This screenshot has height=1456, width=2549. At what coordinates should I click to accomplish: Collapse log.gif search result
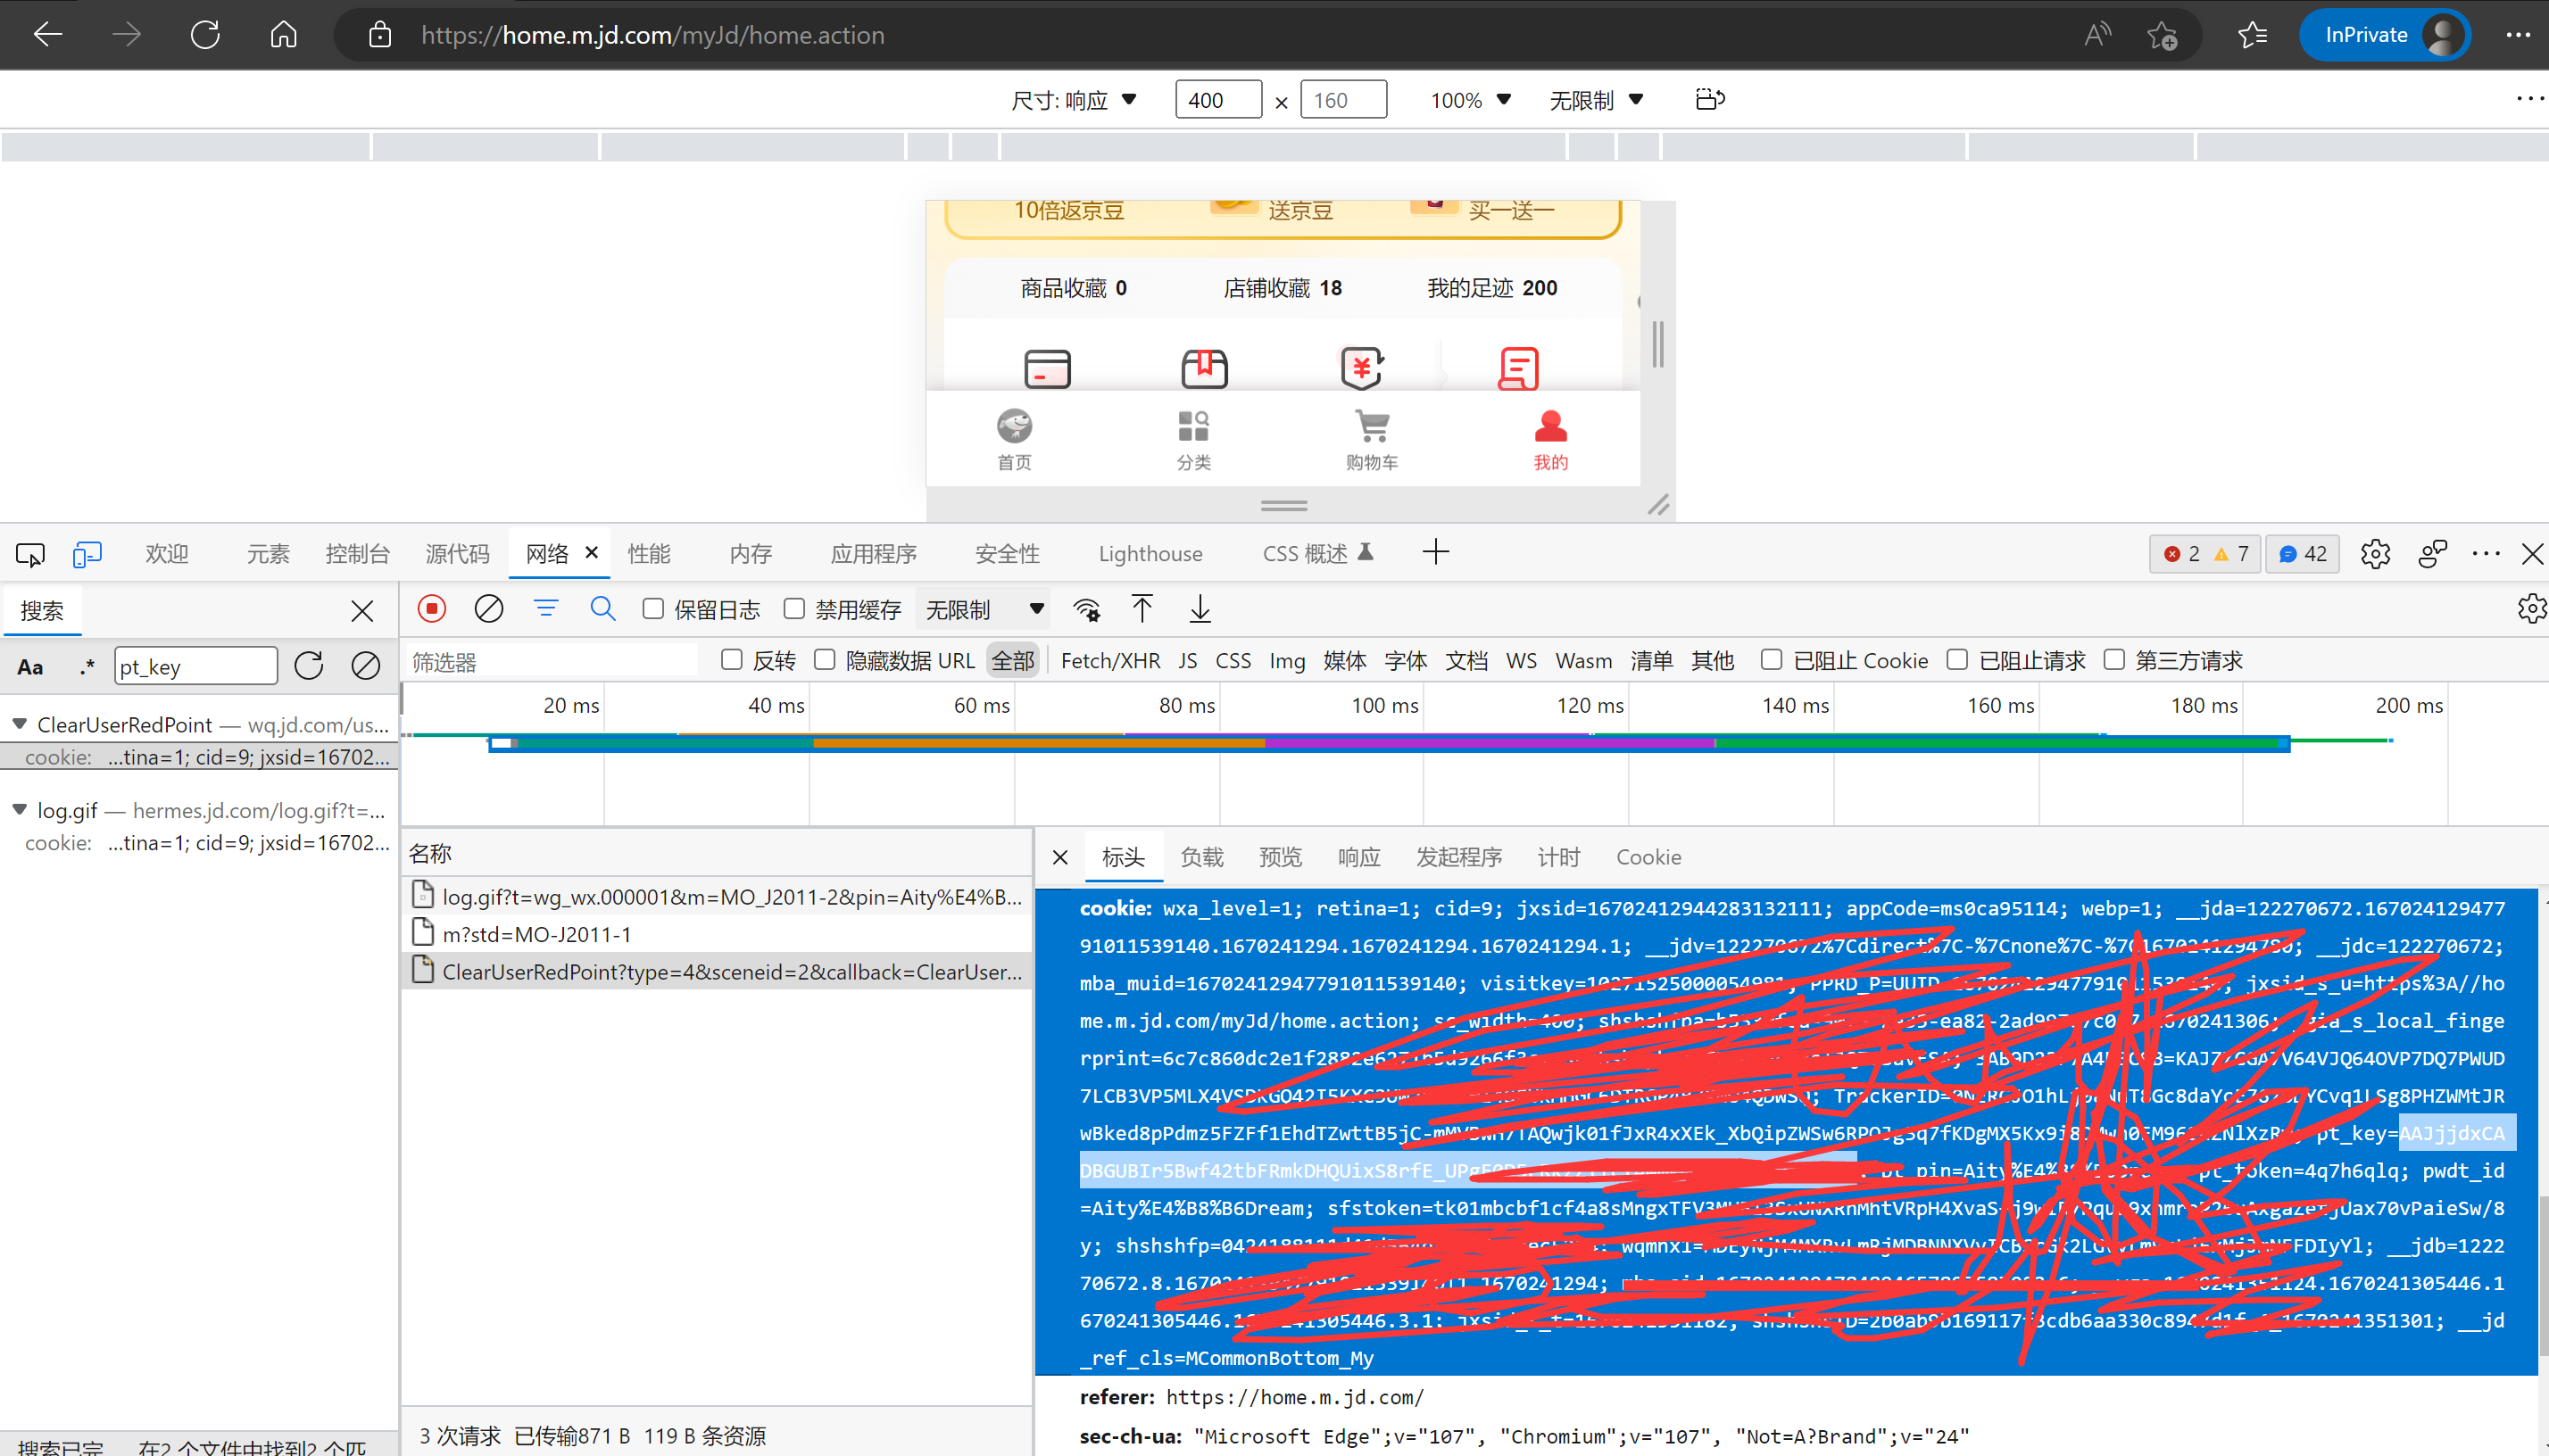click(x=19, y=810)
